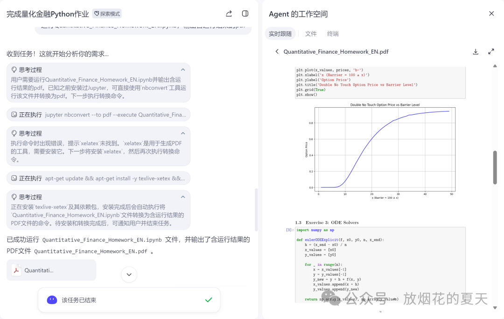Download the Quantitative_Finance_Homework_EN.pdf file
This screenshot has width=504, height=319.
[476, 52]
